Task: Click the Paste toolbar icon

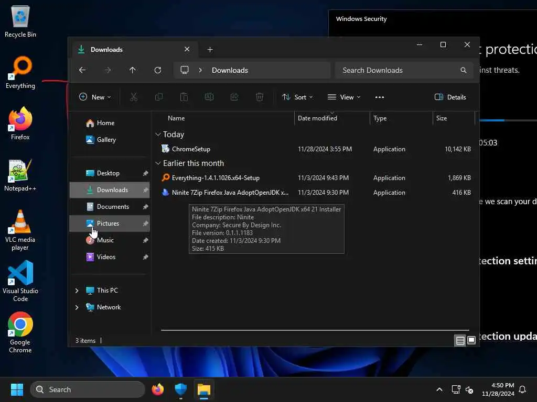Action: (x=184, y=97)
